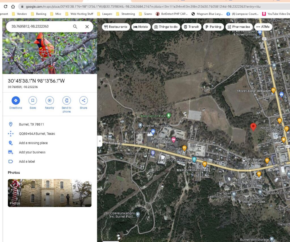The image size is (290, 242).
Task: Click the Haley Nelson Park tree marker
Action: 169,115
